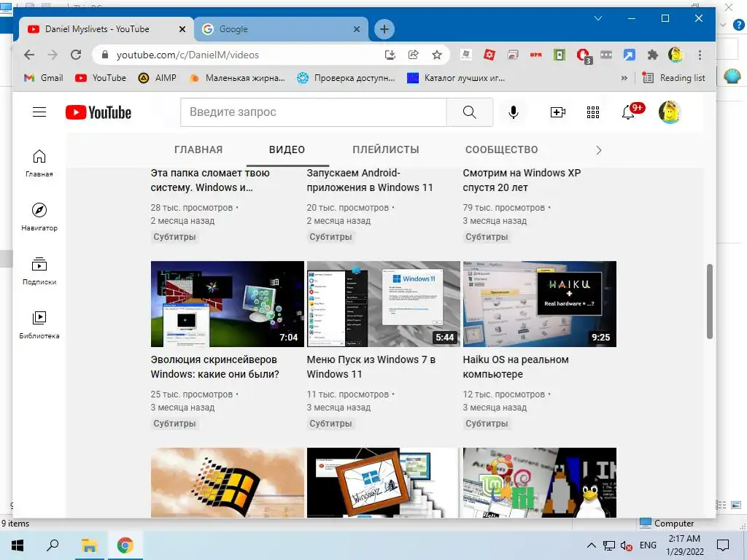Screen dimensions: 747x560
Task: Open Навигатор in the left sidebar
Action: tap(39, 217)
